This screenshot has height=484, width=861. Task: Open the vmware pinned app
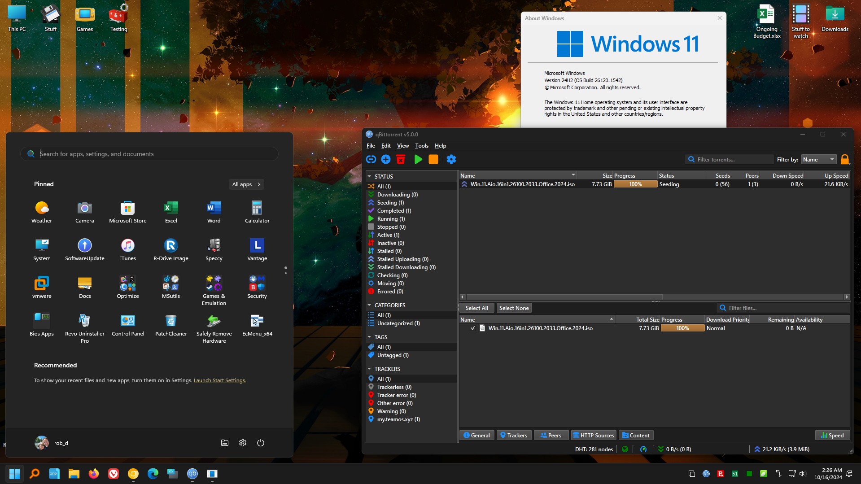tap(42, 287)
